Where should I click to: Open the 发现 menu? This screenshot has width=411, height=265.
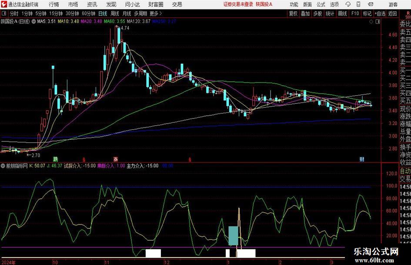111,4
